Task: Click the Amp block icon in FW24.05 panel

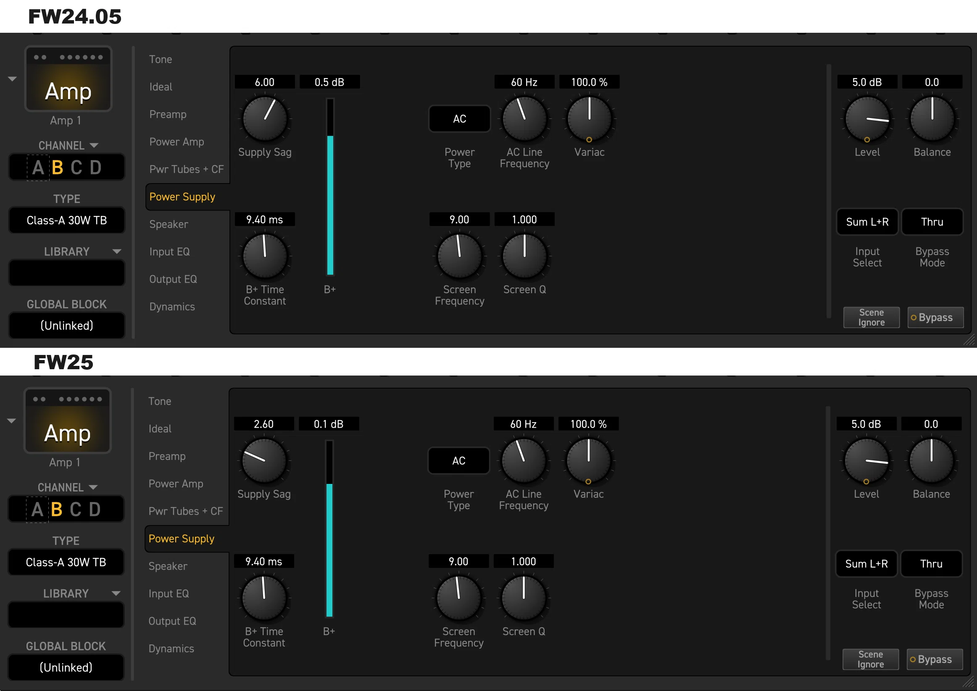Action: tap(68, 79)
